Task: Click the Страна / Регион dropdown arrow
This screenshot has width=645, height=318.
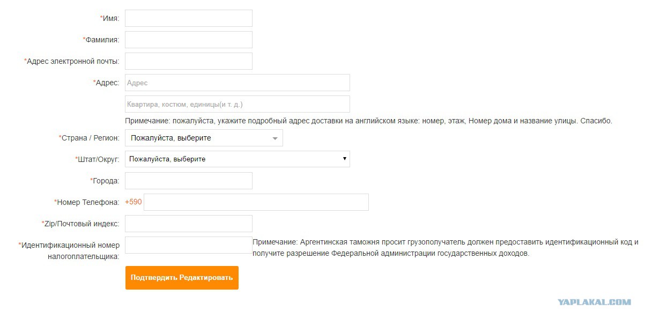Action: point(275,138)
